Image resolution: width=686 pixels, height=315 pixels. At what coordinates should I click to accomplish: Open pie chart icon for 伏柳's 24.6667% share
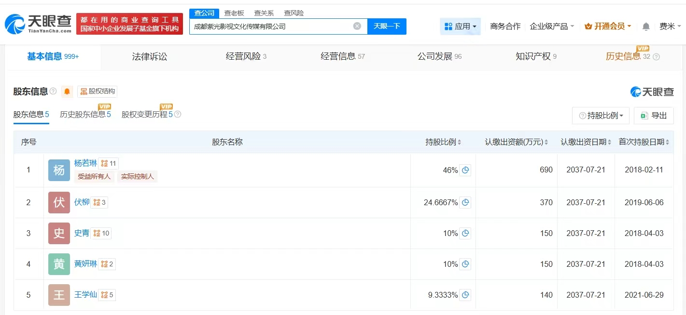(465, 203)
